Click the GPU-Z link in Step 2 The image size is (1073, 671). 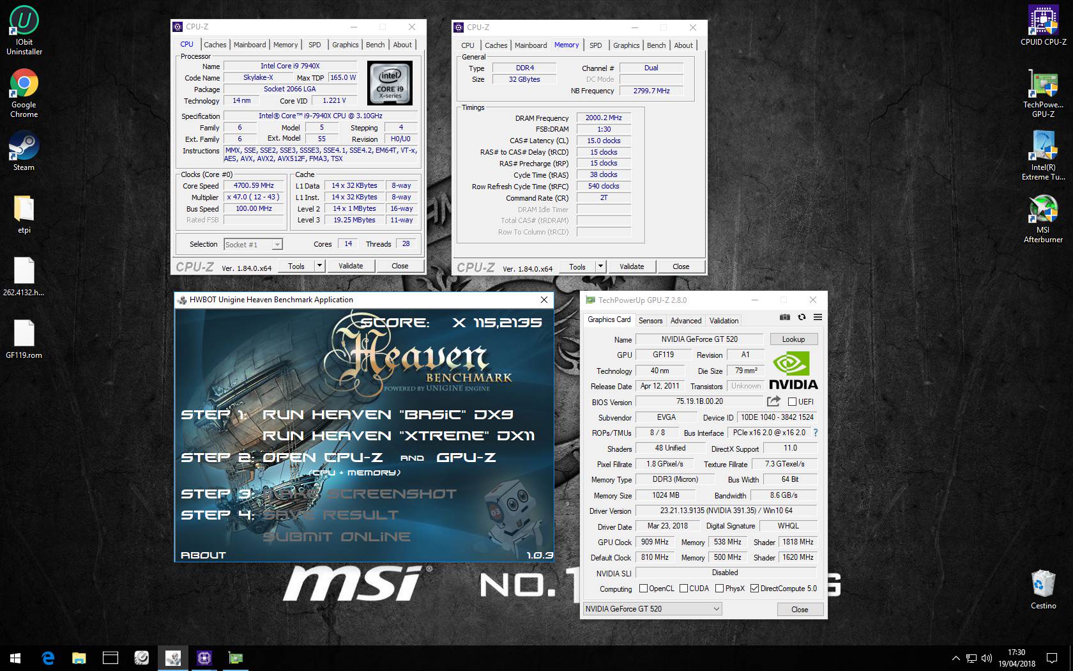(466, 458)
